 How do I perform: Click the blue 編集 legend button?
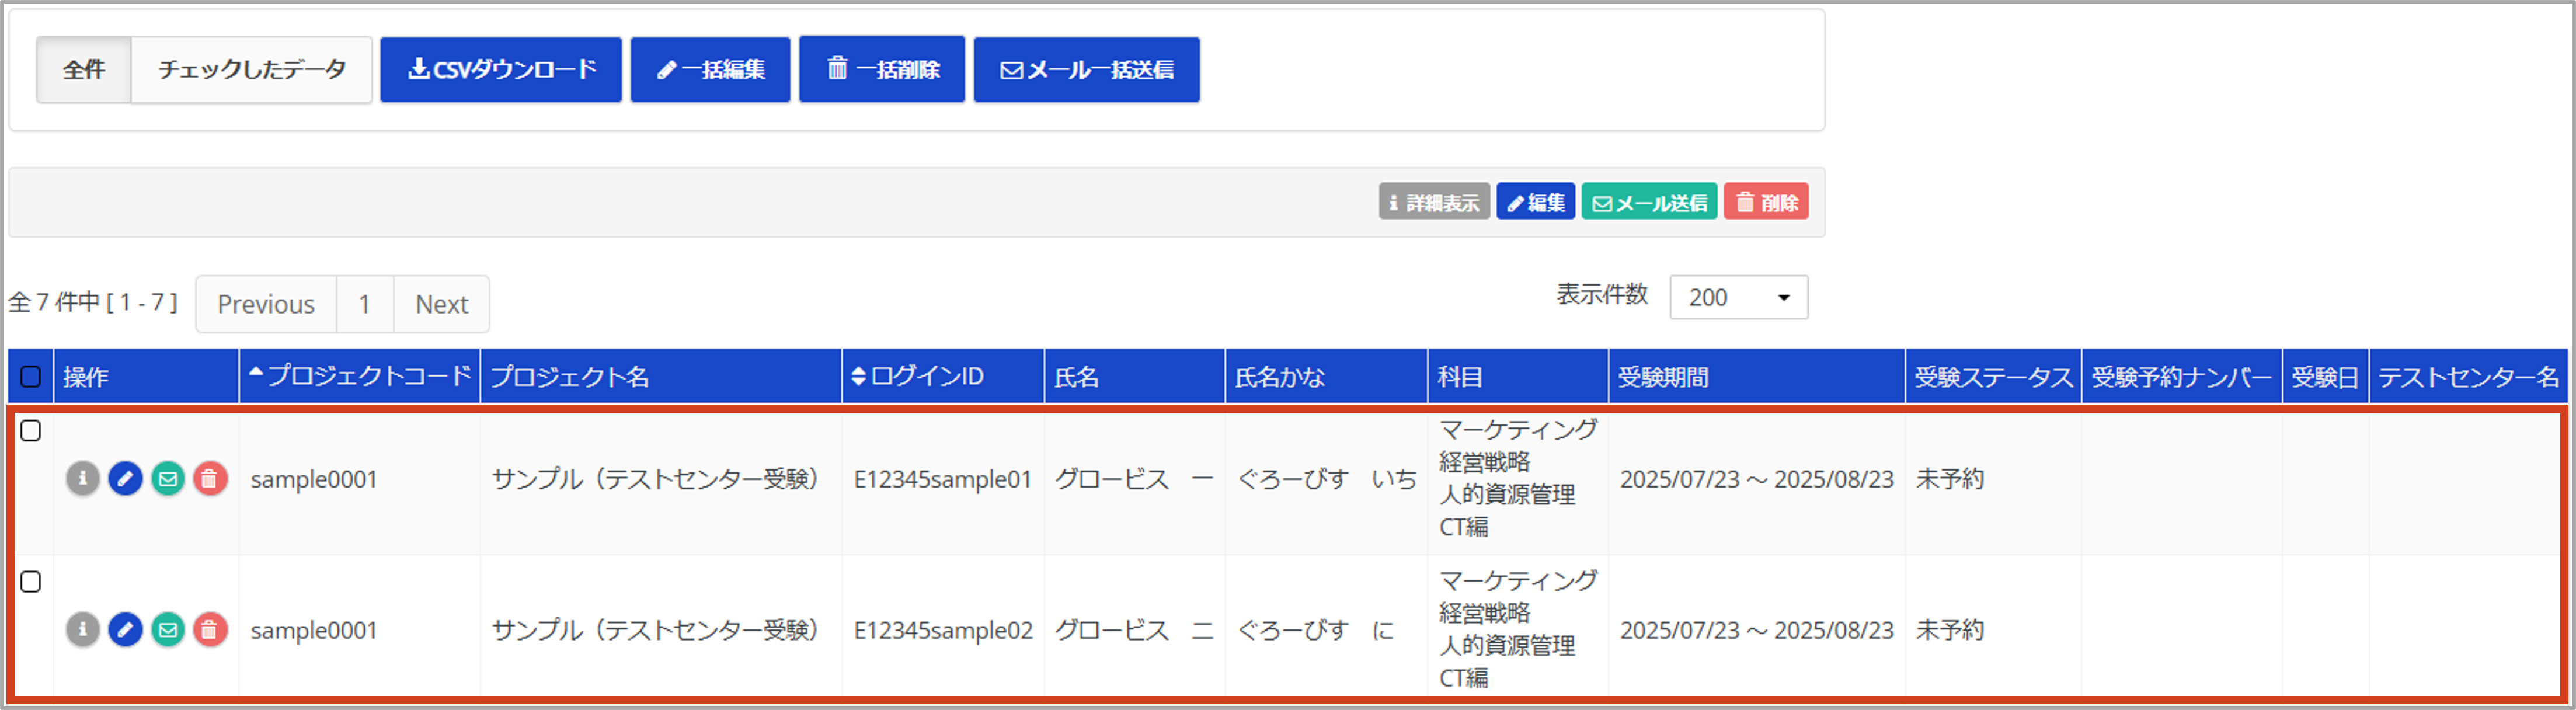[1536, 202]
